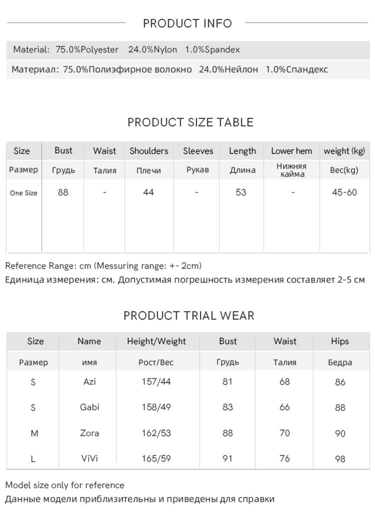Image resolution: width=375 pixels, height=521 pixels.
Task: Click the PRODUCT SIZE TABLE heading
Action: (x=190, y=122)
